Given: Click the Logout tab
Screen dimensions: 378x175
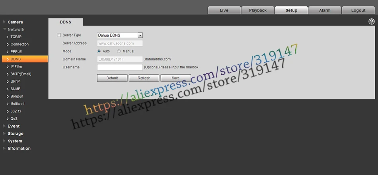Looking at the screenshot, I should pyautogui.click(x=358, y=10).
